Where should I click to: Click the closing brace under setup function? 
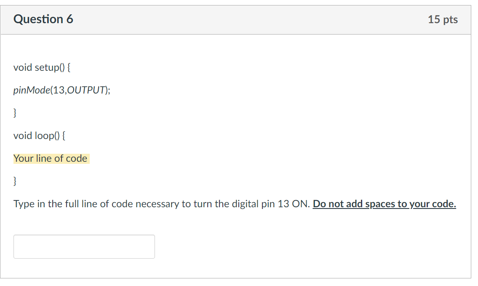click(15, 112)
